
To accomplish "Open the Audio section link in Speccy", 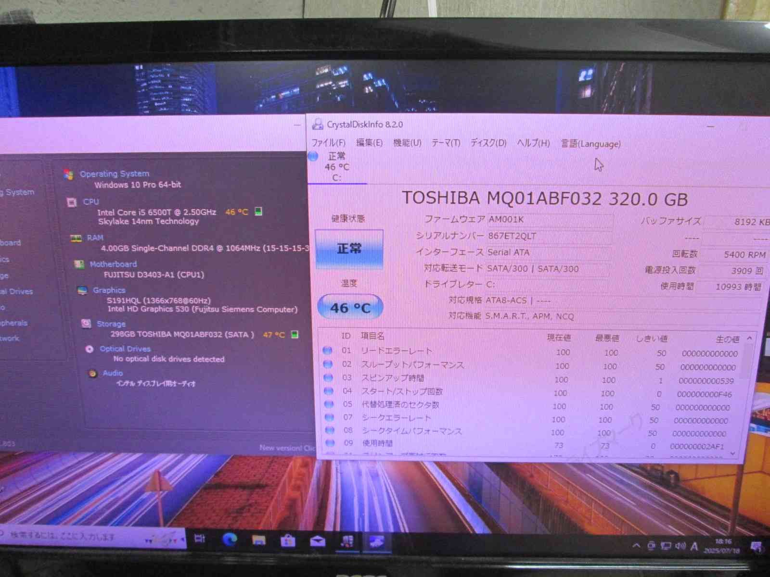I will pyautogui.click(x=113, y=373).
